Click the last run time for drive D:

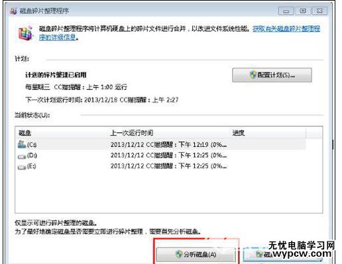(168, 155)
